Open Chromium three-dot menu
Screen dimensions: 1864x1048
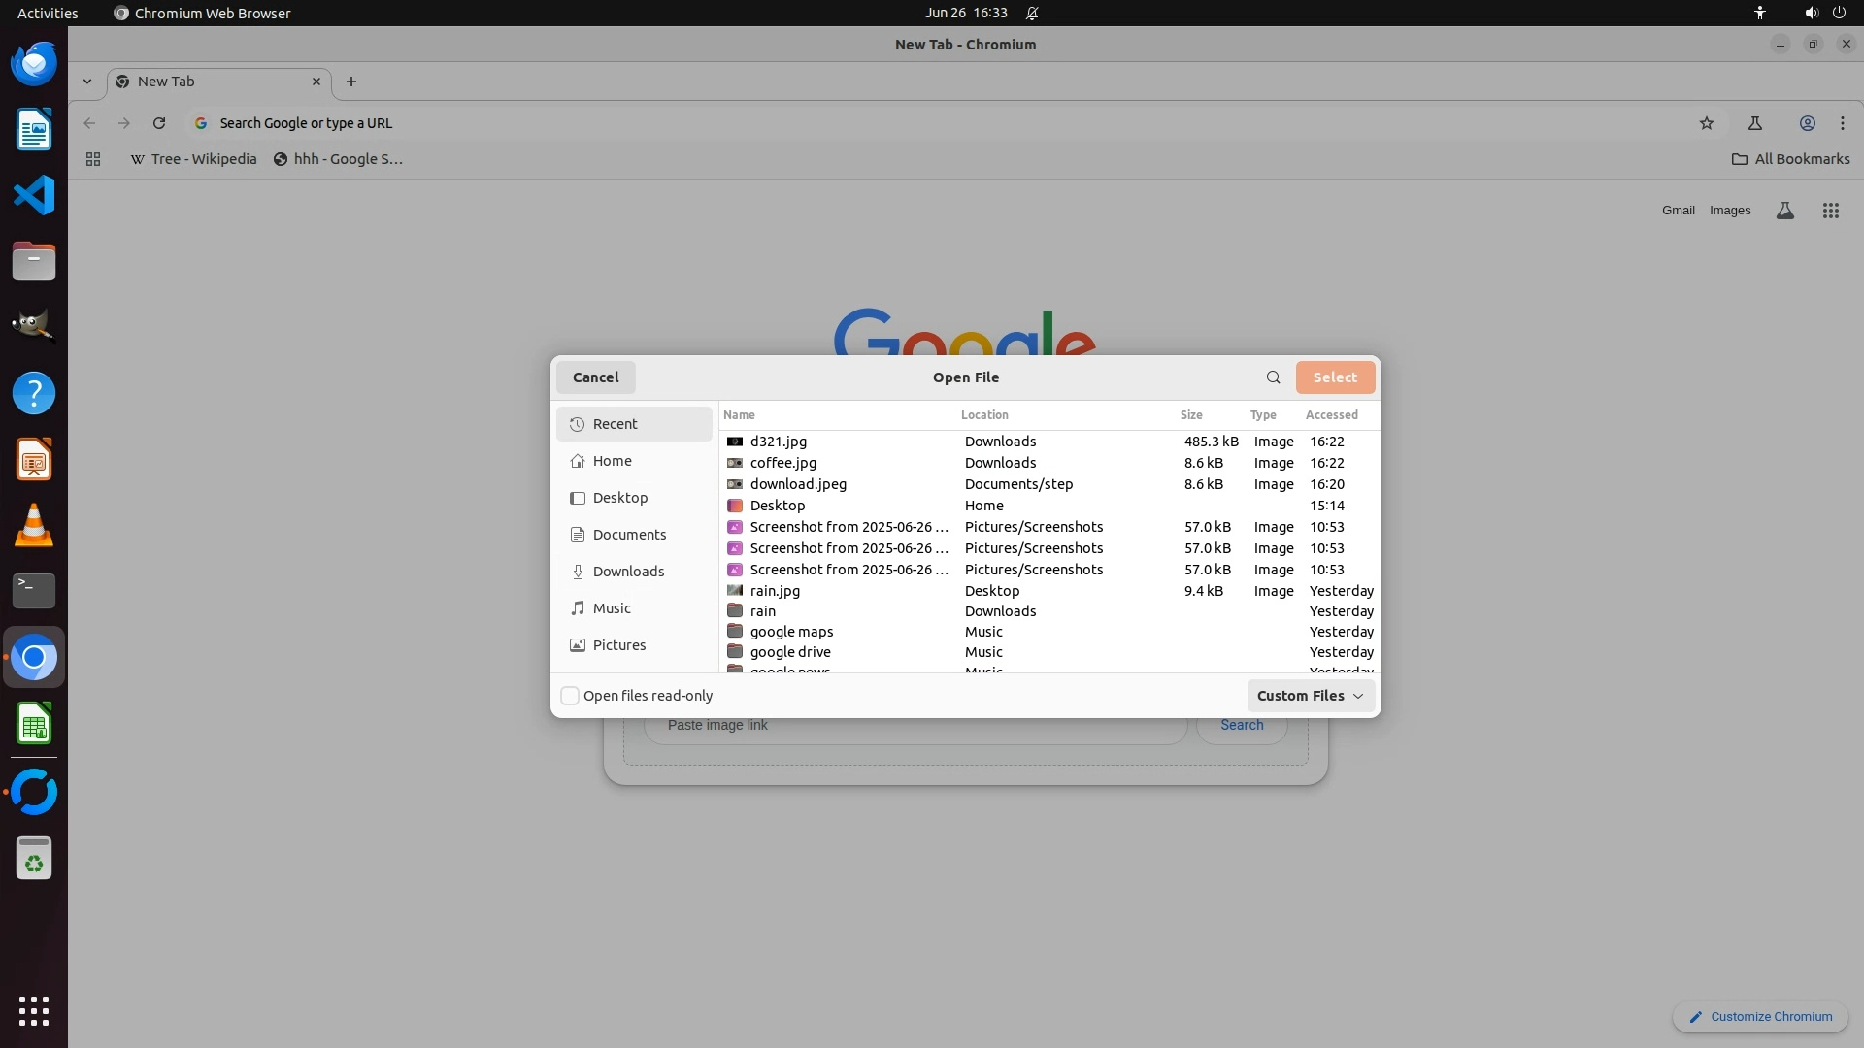[1842, 123]
